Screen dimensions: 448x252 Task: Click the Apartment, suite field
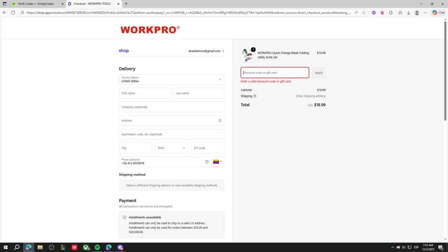[x=171, y=134]
